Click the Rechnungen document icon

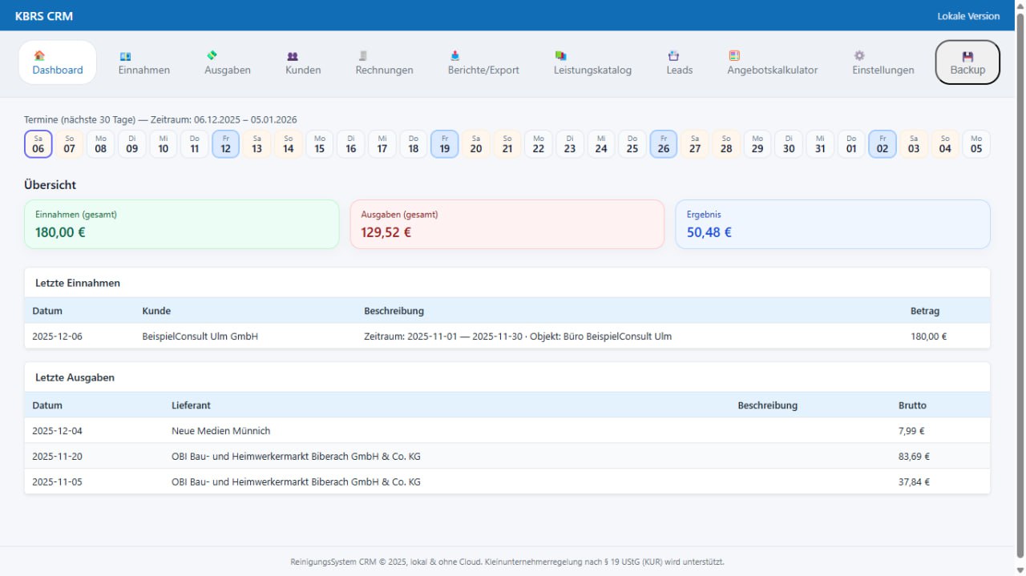tap(363, 55)
